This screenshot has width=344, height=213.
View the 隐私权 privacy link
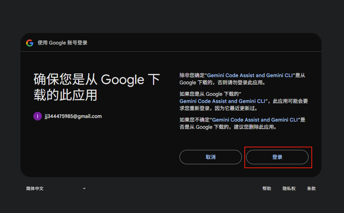[x=289, y=188]
